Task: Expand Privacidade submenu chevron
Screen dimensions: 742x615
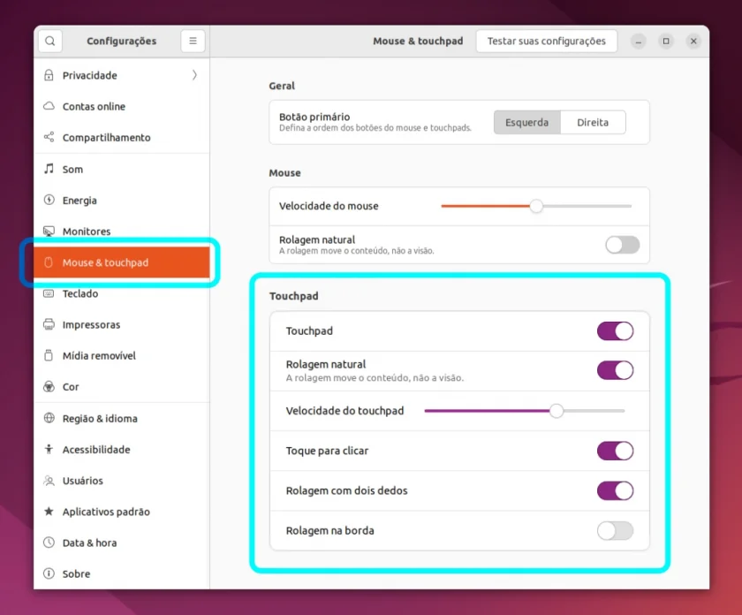Action: pos(194,75)
